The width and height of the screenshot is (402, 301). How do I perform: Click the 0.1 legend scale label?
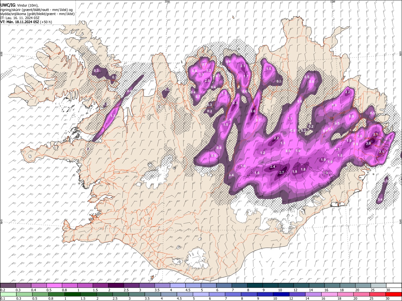pyautogui.click(x=2, y=299)
